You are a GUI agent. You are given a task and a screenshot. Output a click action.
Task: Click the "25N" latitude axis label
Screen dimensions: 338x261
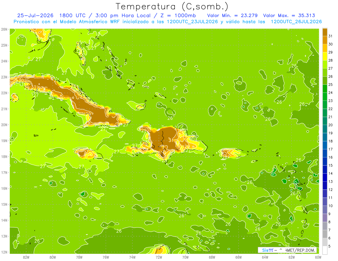(4, 45)
